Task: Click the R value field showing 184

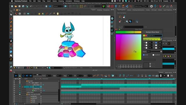Action: [x=160, y=43]
